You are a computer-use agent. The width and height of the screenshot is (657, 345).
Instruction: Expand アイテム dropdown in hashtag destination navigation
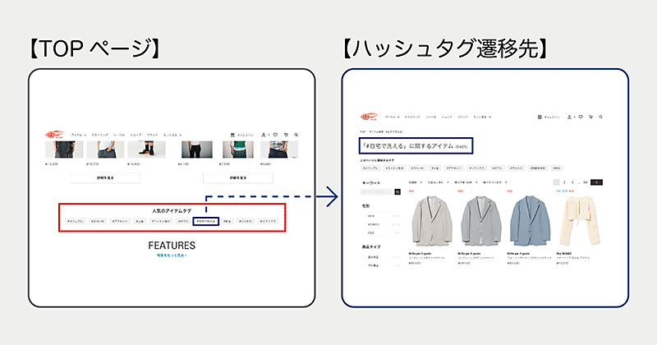coord(393,117)
